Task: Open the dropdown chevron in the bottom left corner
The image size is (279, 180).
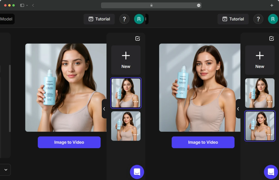Action: [5, 170]
